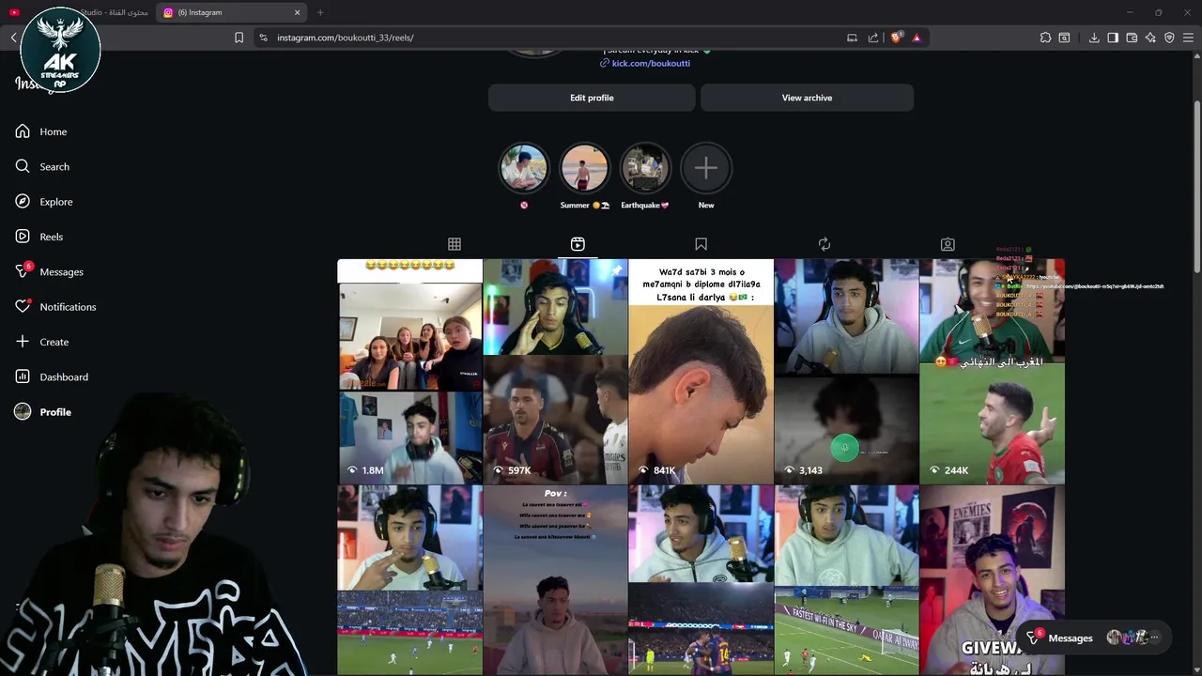The height and width of the screenshot is (676, 1202).
Task: Click the bookmark icon beside the address bar
Action: click(239, 38)
